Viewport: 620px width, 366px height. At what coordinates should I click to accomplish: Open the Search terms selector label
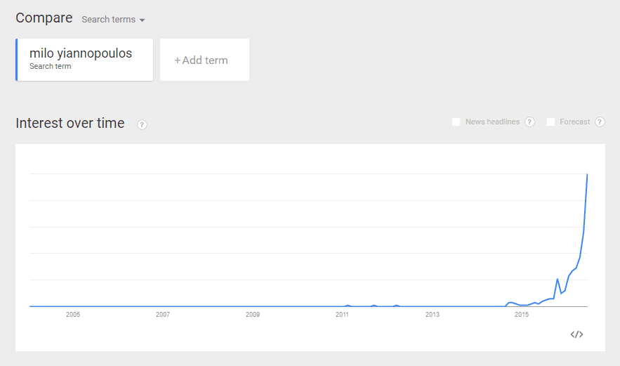click(x=108, y=20)
